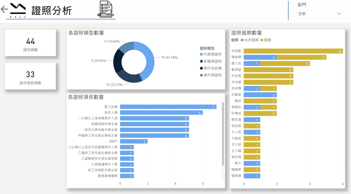
Task: Click 林浩偉's expired bar showing 3
Action: point(269,82)
